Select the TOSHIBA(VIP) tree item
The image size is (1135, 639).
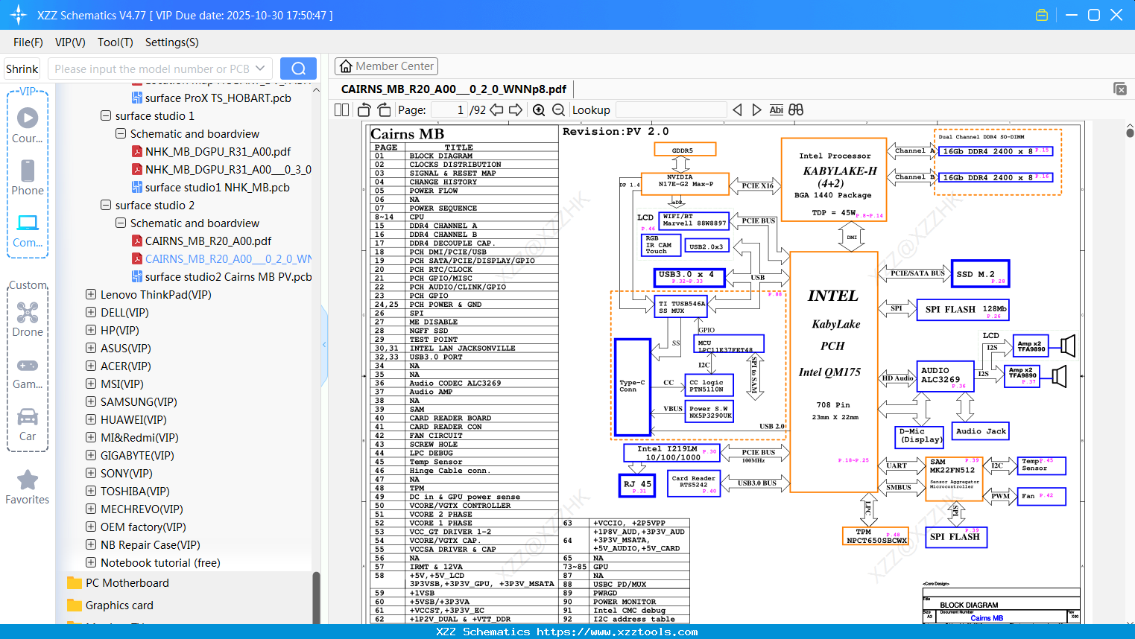[x=135, y=492]
